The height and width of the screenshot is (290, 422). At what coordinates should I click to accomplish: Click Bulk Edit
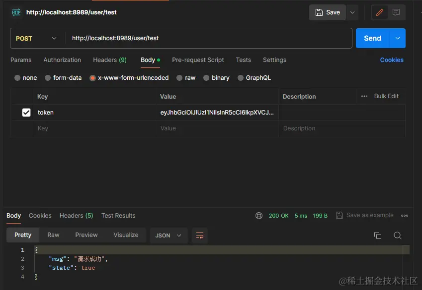coord(386,96)
